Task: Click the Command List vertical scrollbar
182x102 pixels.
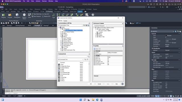Action: coord(89,72)
